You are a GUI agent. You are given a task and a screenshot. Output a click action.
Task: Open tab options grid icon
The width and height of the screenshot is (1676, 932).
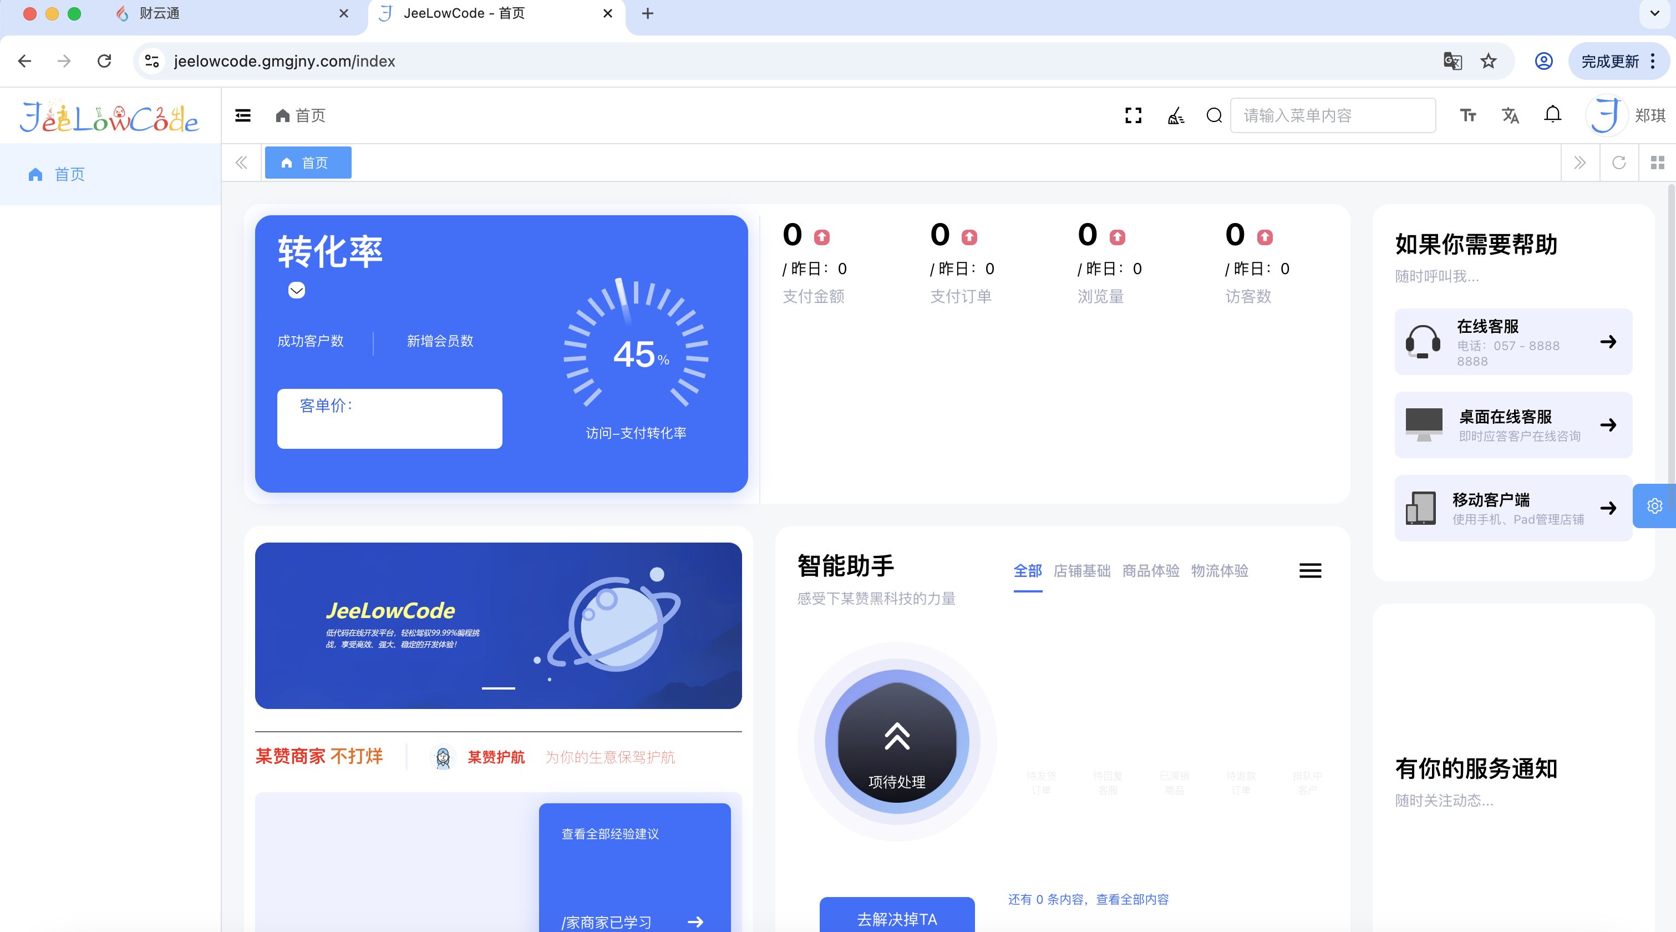click(1657, 162)
